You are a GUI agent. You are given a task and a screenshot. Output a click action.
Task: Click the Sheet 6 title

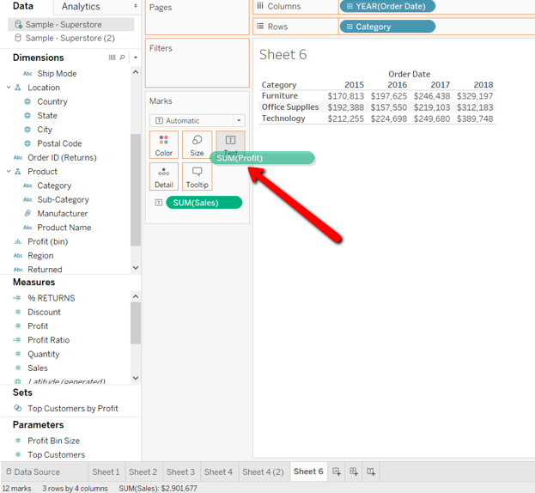(x=283, y=55)
